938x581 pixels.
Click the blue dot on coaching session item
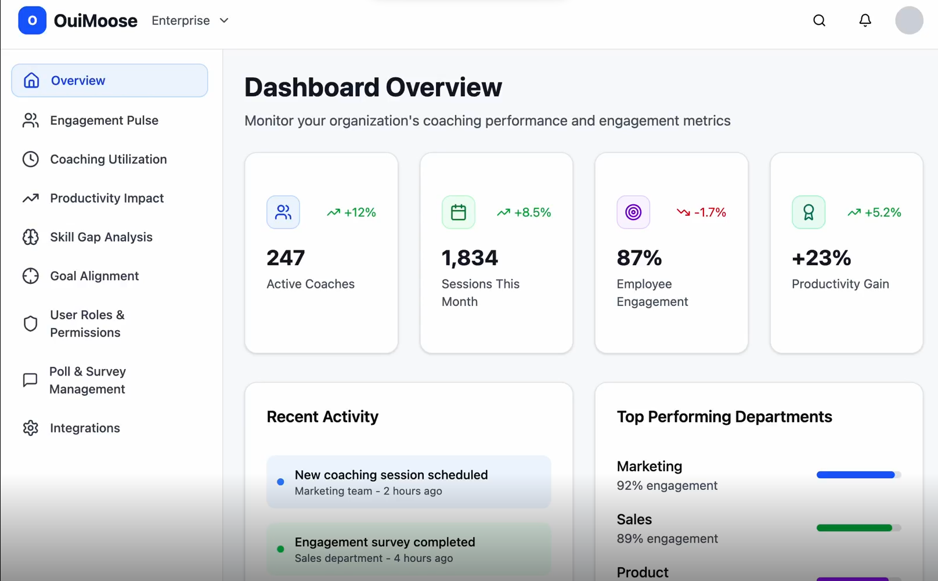point(281,482)
